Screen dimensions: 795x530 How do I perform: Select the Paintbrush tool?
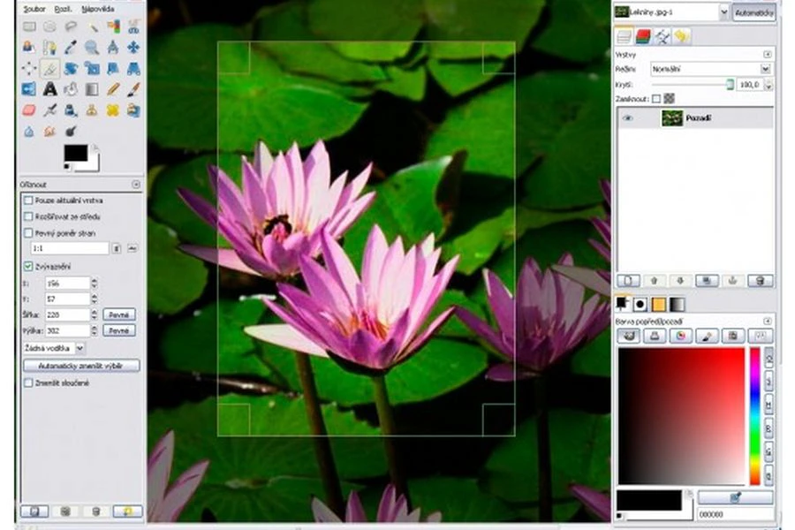(x=133, y=88)
